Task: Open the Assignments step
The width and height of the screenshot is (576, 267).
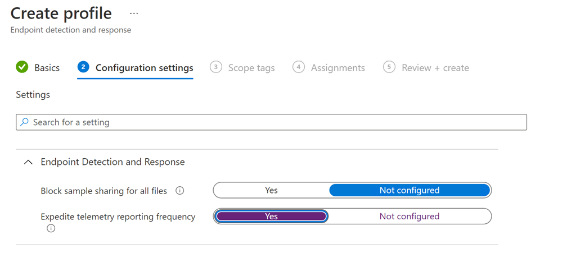Action: (x=337, y=68)
